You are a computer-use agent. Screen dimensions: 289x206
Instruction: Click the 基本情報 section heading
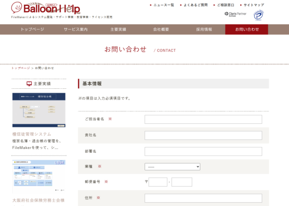pos(92,84)
